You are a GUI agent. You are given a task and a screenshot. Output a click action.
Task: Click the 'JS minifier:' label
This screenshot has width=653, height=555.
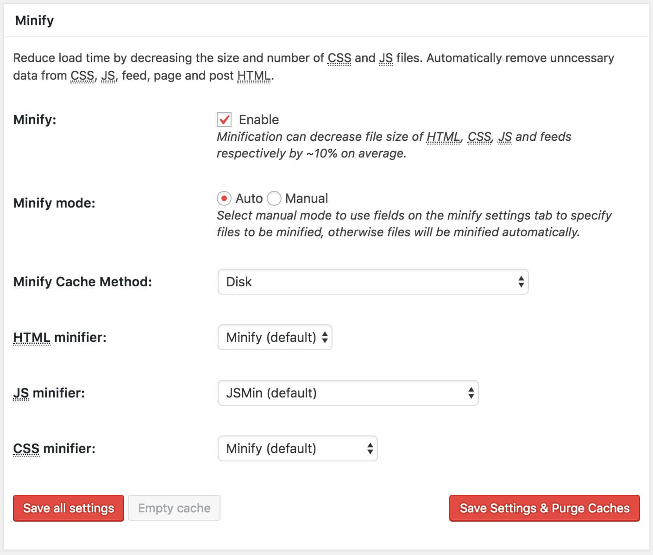49,393
